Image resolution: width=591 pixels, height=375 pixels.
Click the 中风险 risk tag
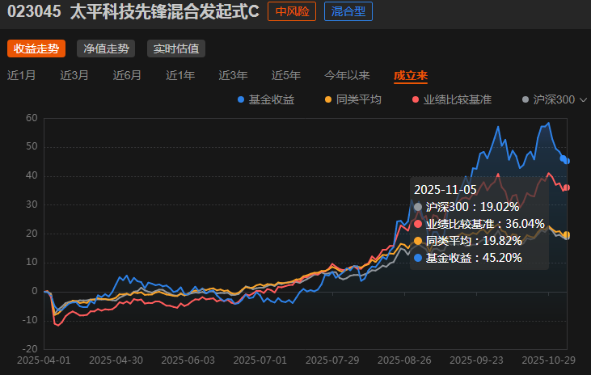click(292, 11)
